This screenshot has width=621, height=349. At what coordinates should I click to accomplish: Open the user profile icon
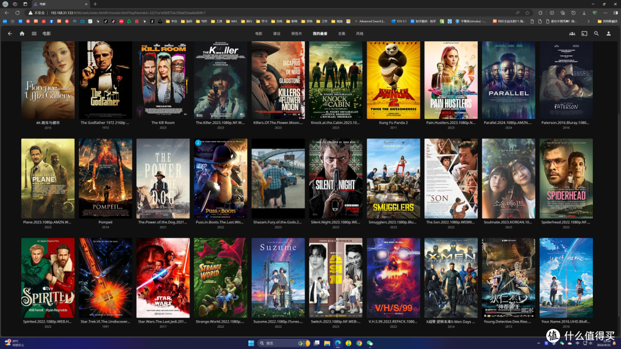pyautogui.click(x=609, y=34)
